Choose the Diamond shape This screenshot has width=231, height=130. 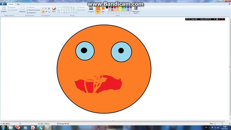pos(62,10)
